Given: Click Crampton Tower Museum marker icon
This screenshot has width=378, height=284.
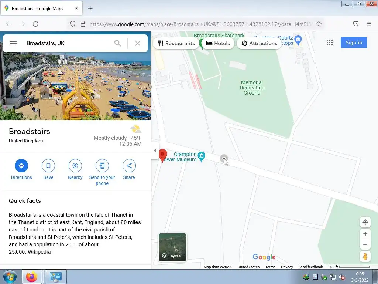Looking at the screenshot, I should [x=201, y=156].
